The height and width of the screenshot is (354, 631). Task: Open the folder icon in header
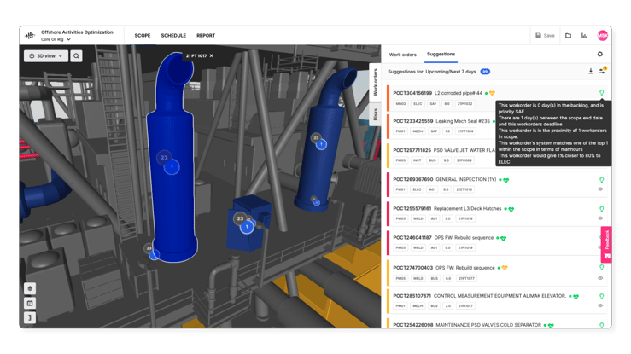[568, 36]
